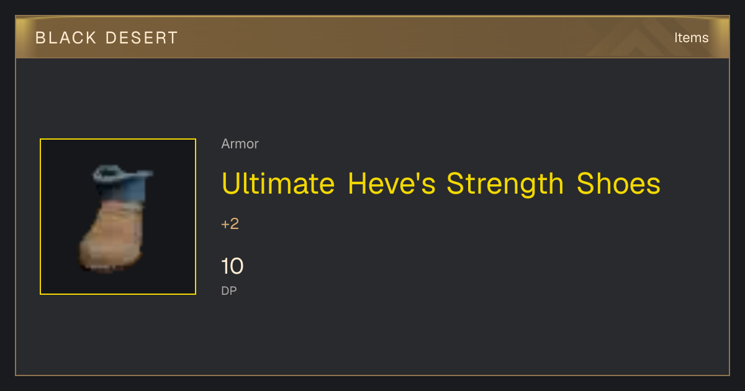Screen dimensions: 745x391
Task: Select the Ultimate Heve's Strength Shoes title
Action: pyautogui.click(x=441, y=184)
